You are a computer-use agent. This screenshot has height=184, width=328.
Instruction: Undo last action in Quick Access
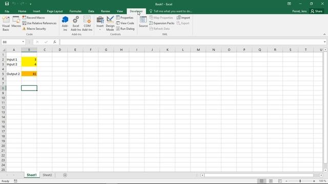coord(14,4)
